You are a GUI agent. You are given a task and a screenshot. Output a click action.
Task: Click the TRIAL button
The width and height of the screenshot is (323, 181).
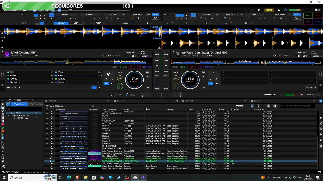coord(269,10)
